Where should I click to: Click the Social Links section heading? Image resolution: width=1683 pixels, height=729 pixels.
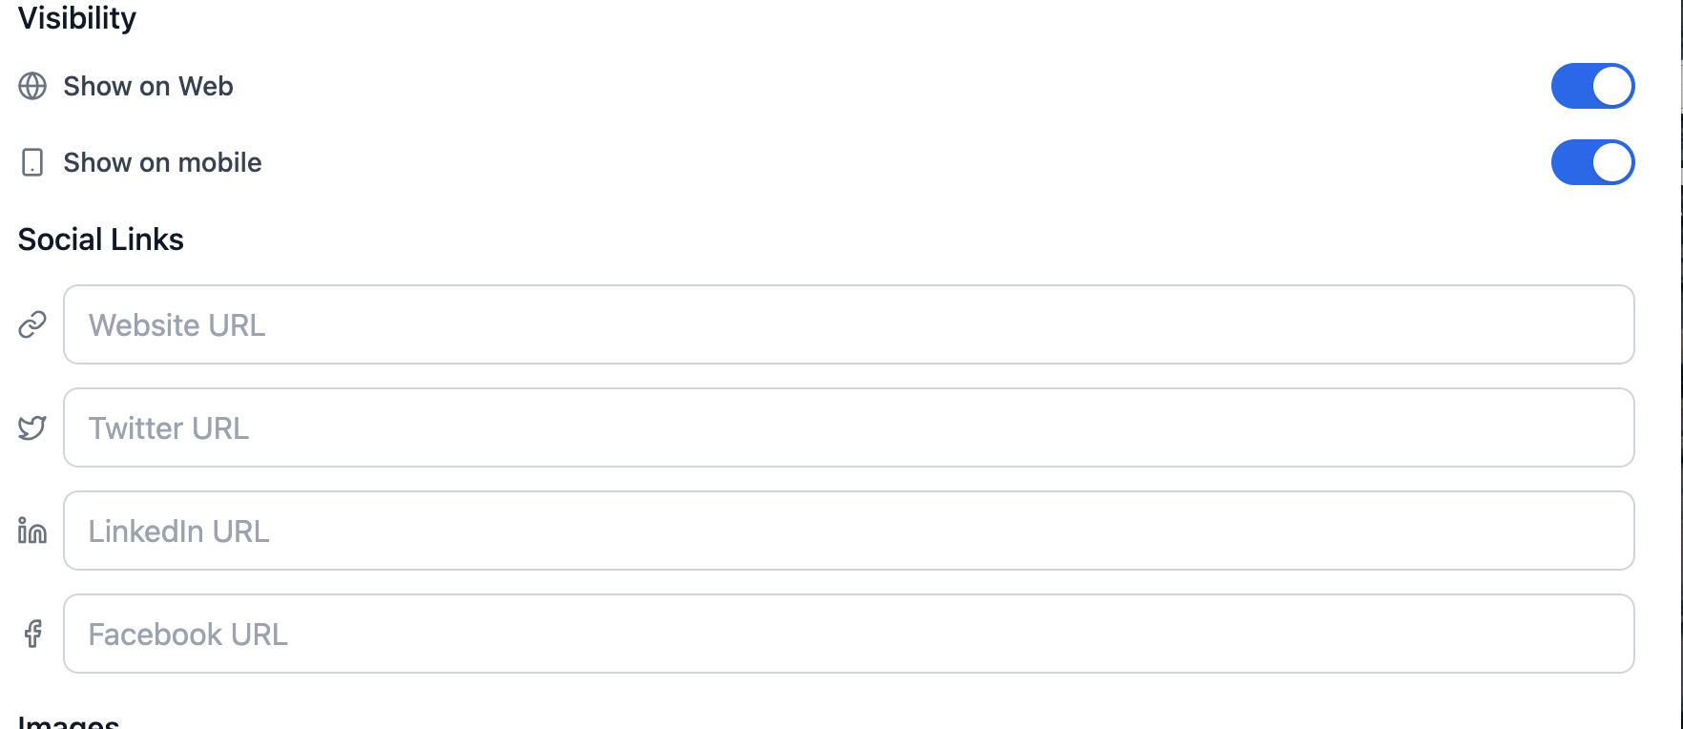pos(100,239)
